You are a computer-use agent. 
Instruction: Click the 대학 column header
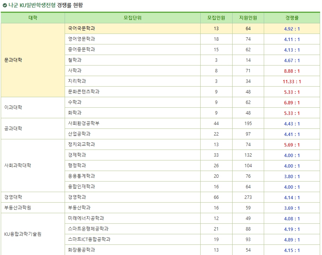pos(33,18)
